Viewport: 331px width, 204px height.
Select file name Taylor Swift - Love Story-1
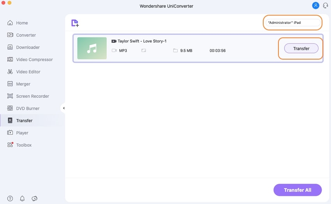pyautogui.click(x=142, y=41)
